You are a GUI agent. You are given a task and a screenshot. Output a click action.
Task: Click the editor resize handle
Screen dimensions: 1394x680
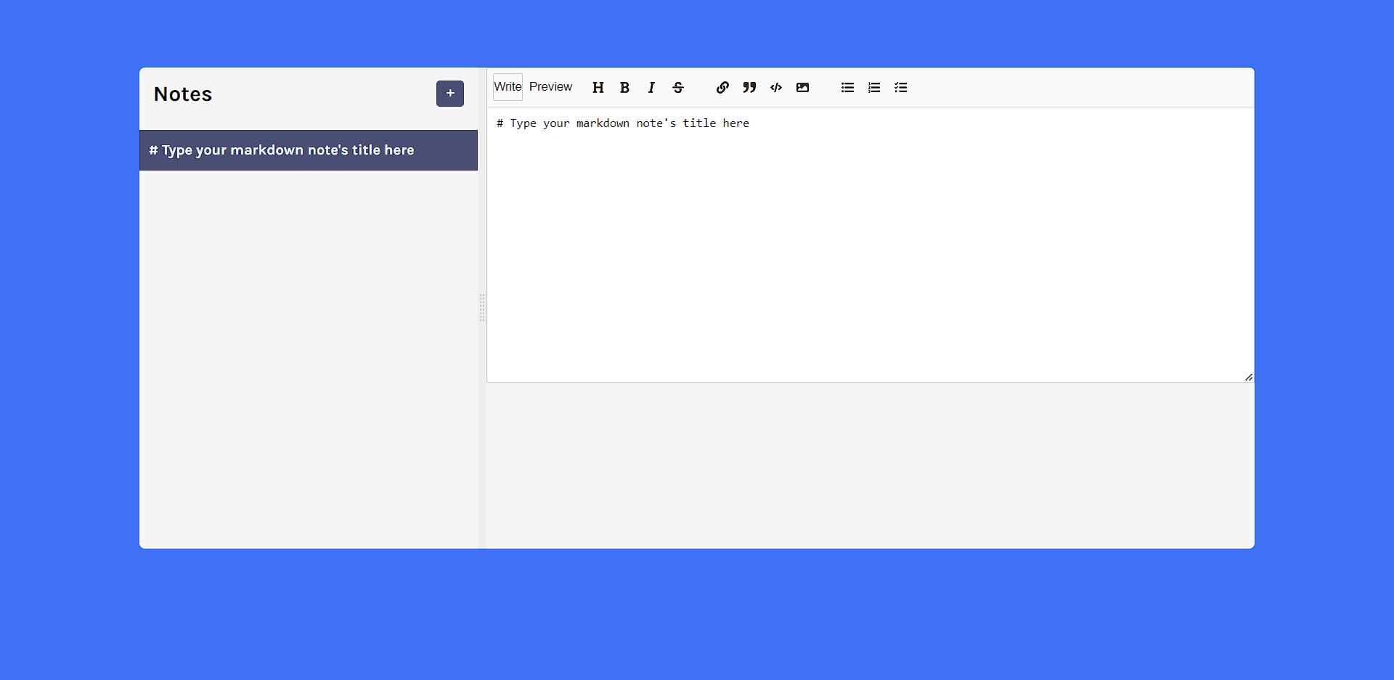[1248, 377]
